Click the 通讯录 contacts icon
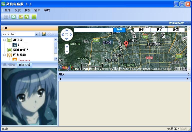 click(10, 40)
